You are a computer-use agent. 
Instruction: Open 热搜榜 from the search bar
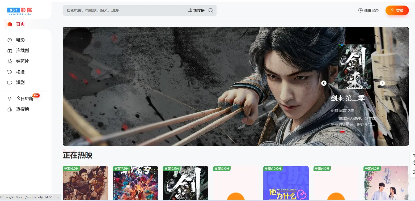tap(196, 10)
